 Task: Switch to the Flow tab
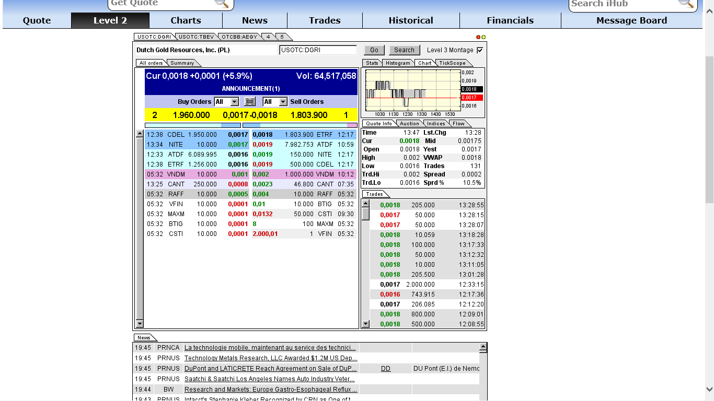pyautogui.click(x=459, y=123)
